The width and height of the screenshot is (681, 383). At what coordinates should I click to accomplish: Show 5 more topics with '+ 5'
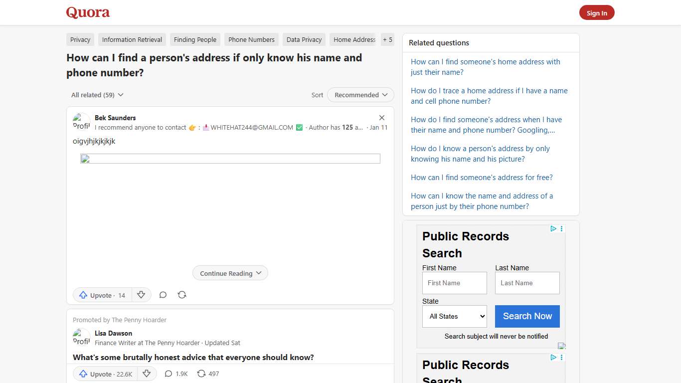click(x=387, y=39)
